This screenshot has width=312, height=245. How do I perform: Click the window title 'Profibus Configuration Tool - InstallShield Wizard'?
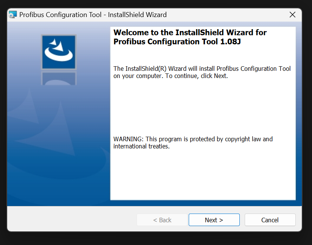[93, 15]
